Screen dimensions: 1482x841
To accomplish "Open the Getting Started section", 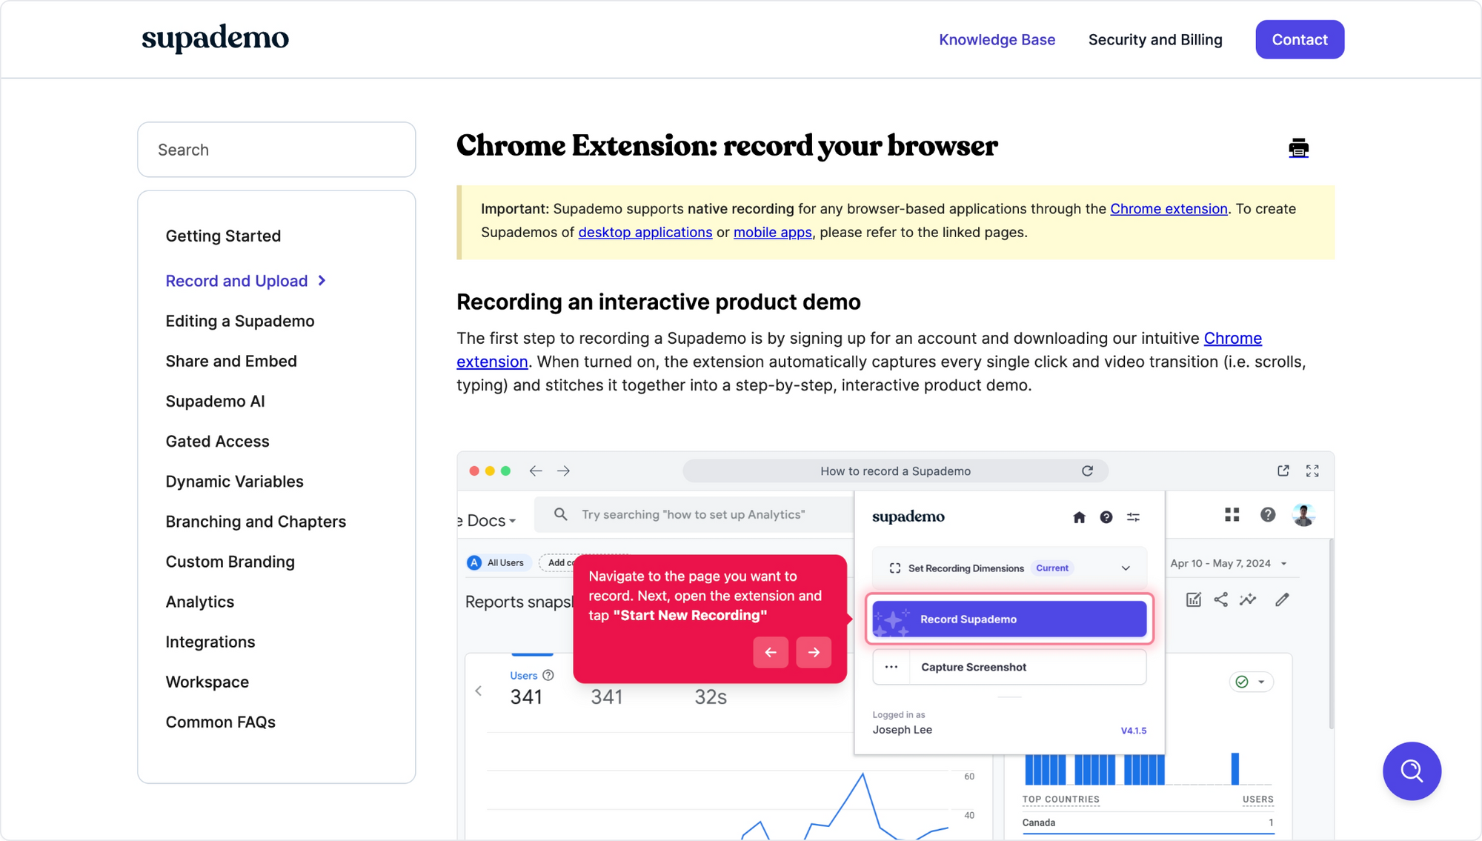I will click(x=223, y=236).
